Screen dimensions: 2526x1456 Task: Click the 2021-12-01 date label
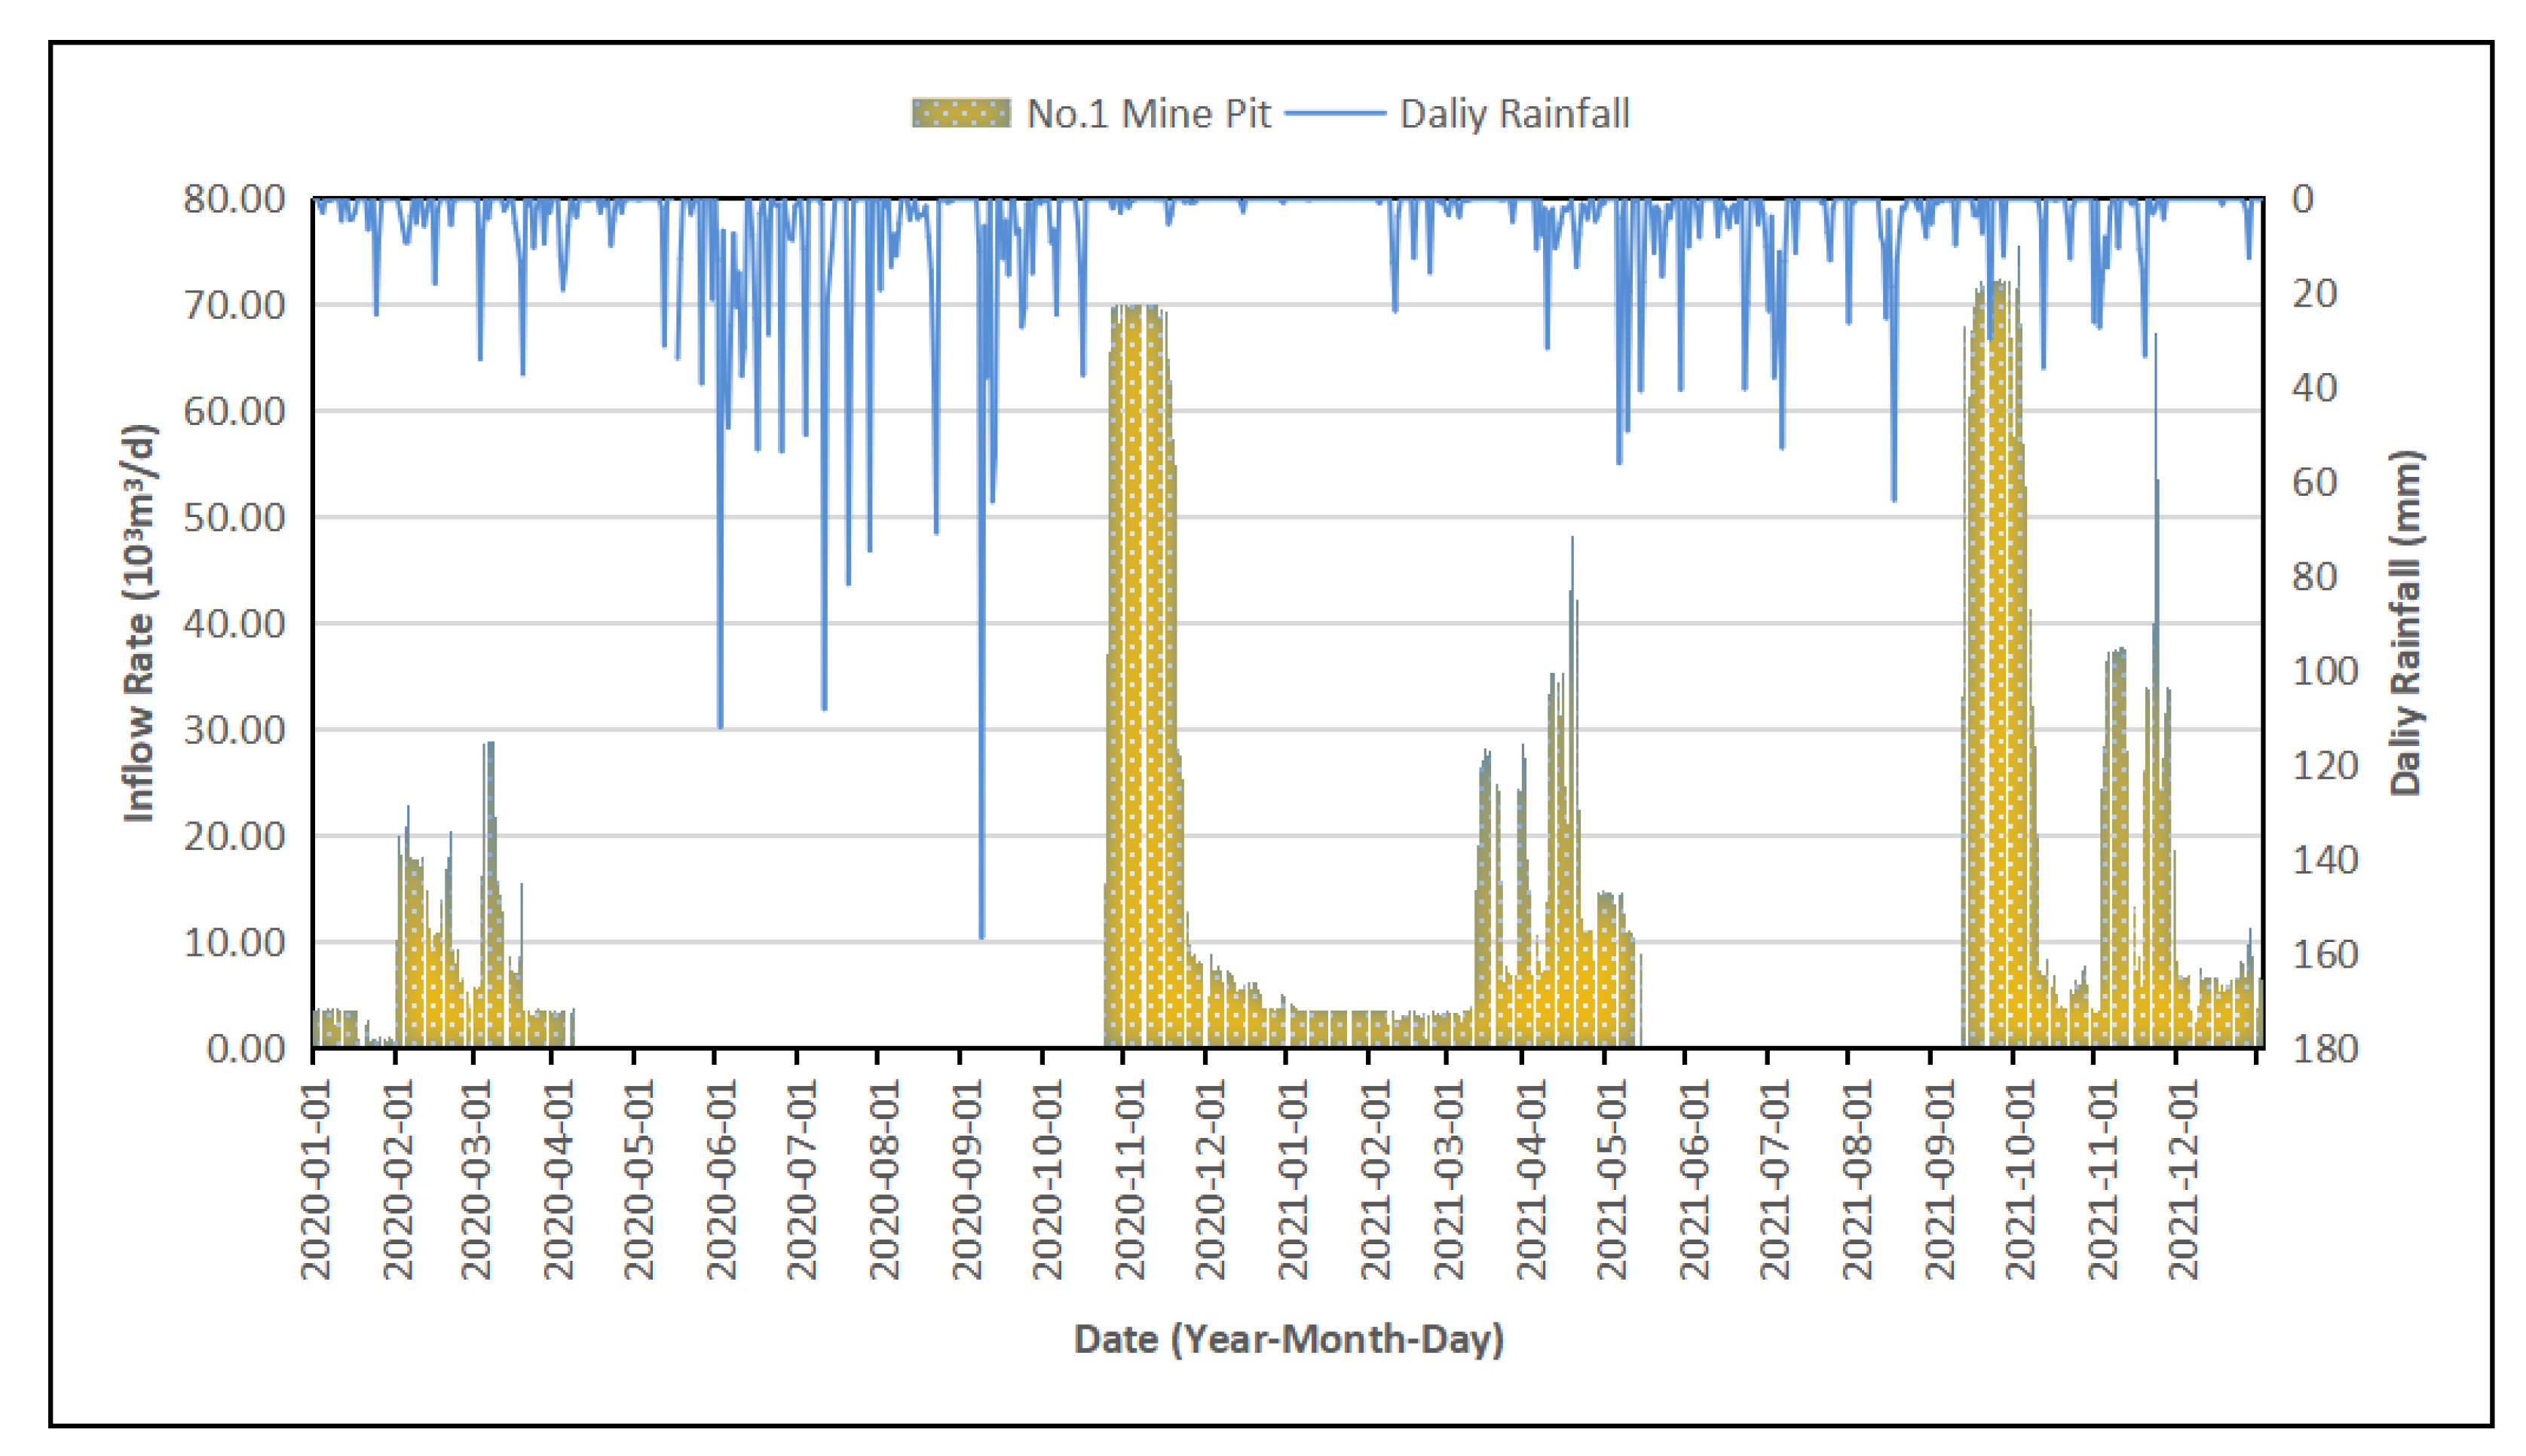(x=2182, y=1180)
